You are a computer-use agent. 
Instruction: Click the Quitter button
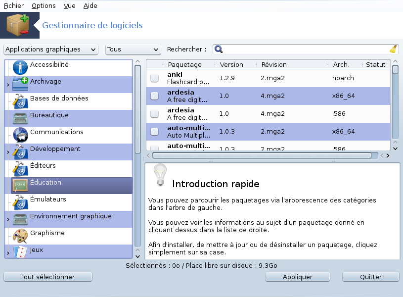[x=371, y=277]
